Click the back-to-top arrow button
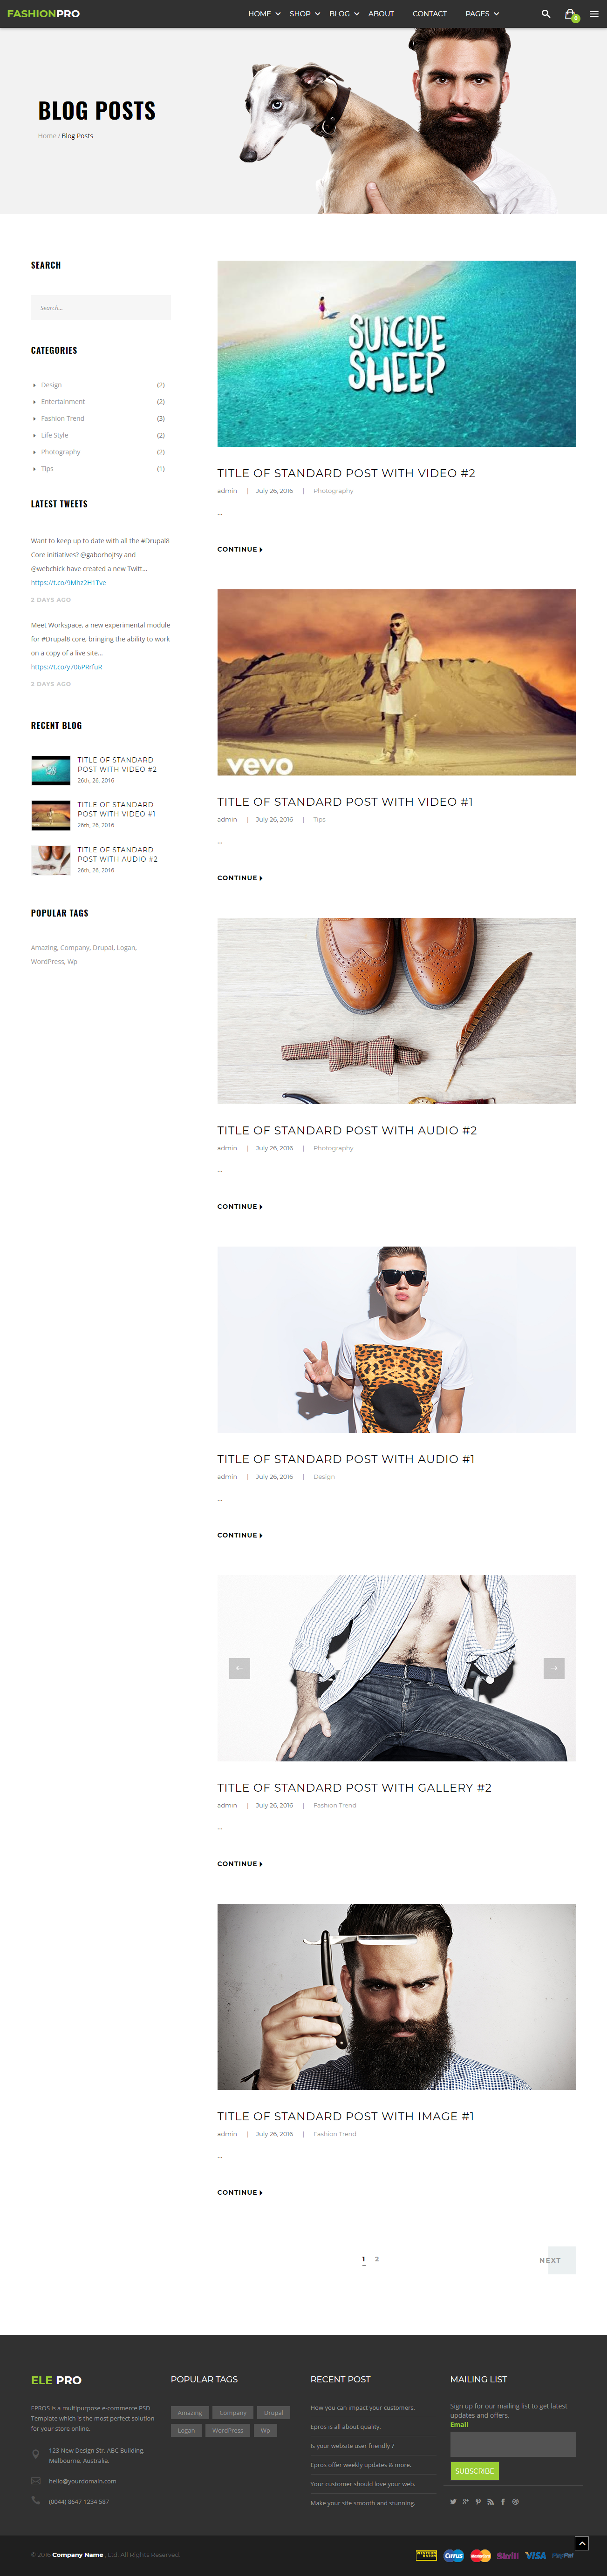Viewport: 607px width, 2576px height. point(582,2543)
